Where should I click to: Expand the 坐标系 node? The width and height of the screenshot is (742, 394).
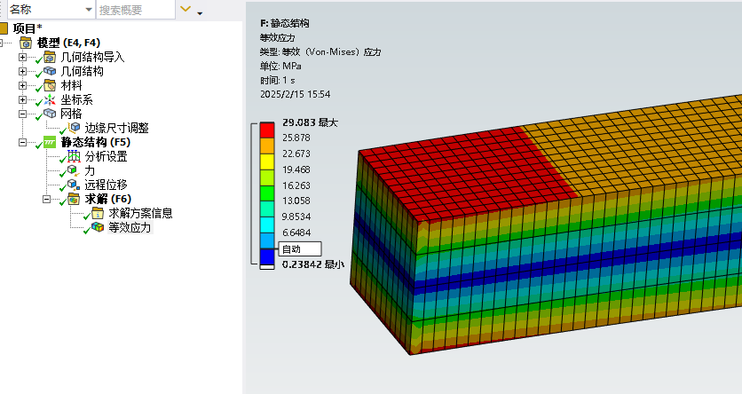click(22, 99)
